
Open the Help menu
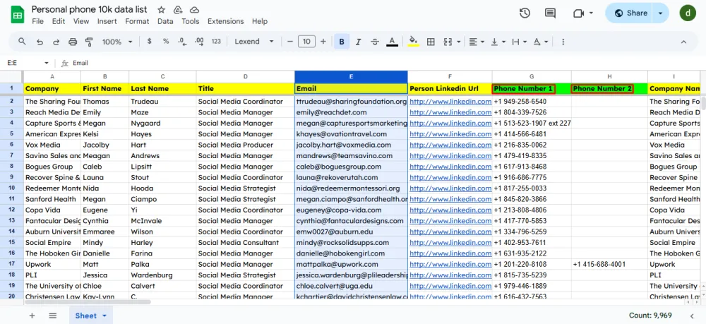[x=260, y=21]
